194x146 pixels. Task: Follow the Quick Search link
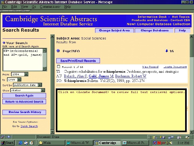click(29, 126)
